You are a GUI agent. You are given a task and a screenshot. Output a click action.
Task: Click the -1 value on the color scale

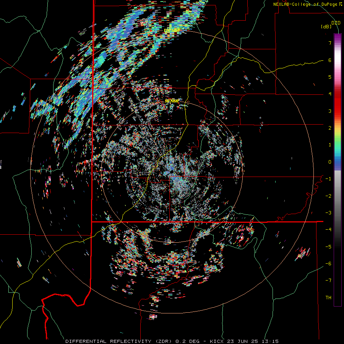pyautogui.click(x=328, y=179)
